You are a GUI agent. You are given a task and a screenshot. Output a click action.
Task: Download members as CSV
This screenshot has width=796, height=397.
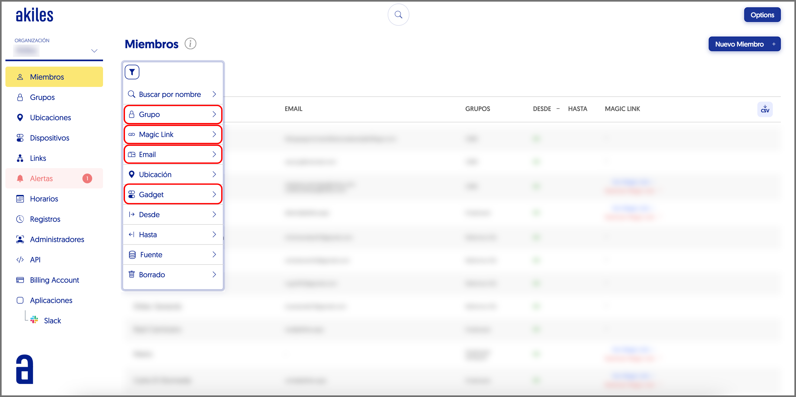[x=765, y=109]
